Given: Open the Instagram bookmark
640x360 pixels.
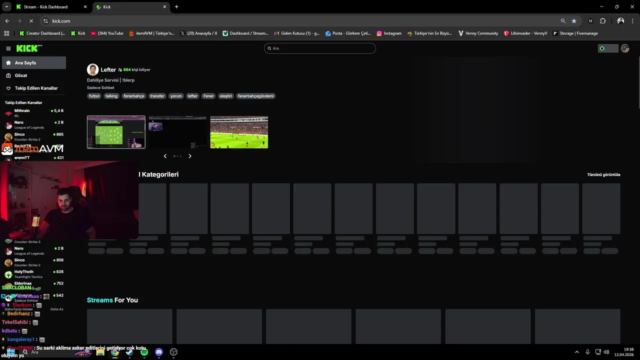Looking at the screenshot, I should (x=389, y=33).
